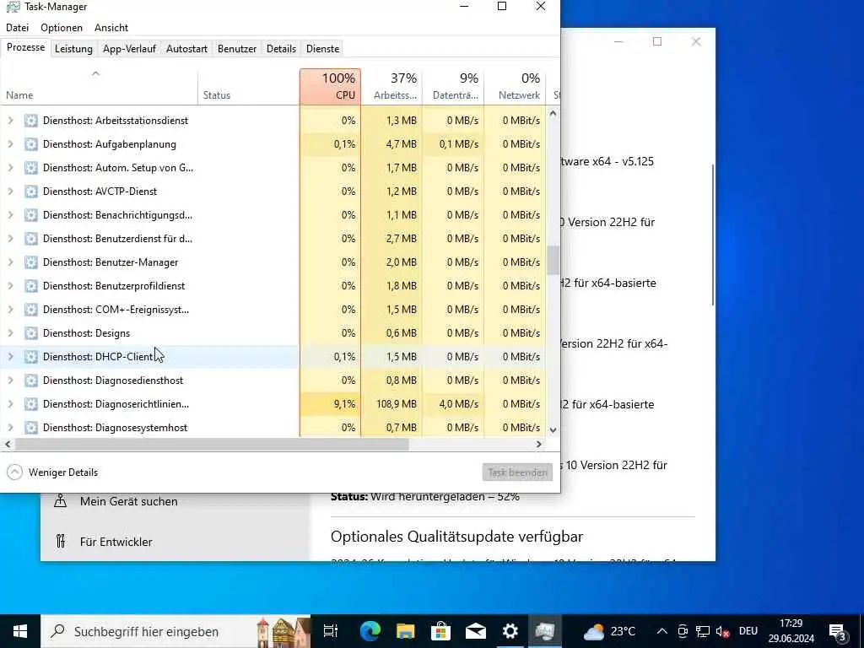Click the muted volume tray icon
Image resolution: width=864 pixels, height=648 pixels.
[x=723, y=631]
